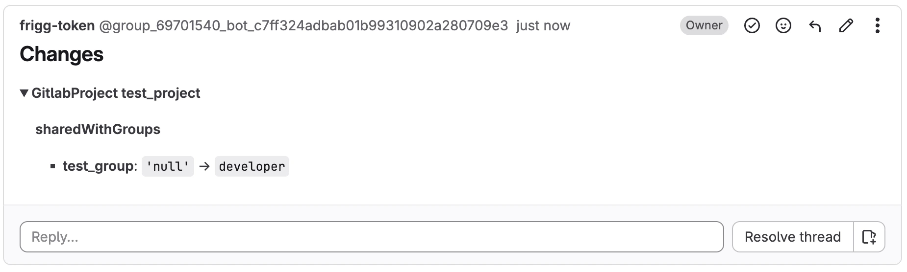
Task: Click the arrow between null and developer
Action: 204,166
